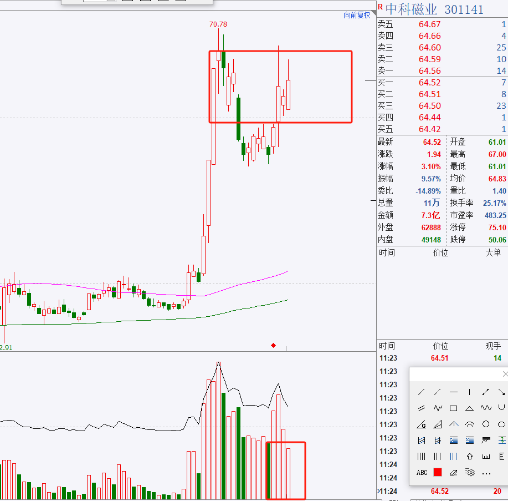Click buy-three price 64.50
508x501 pixels.
click(429, 106)
